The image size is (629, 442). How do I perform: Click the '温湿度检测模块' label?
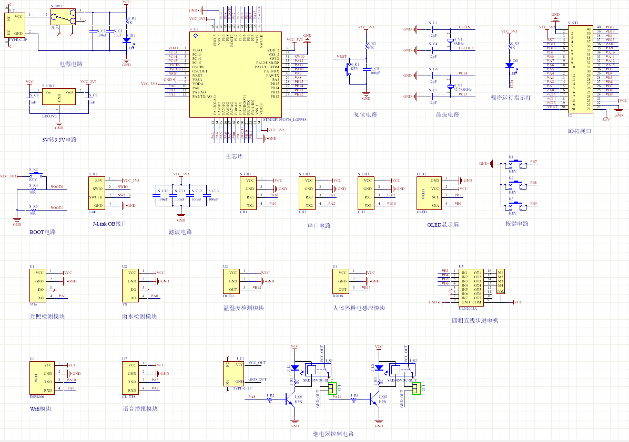coord(244,308)
